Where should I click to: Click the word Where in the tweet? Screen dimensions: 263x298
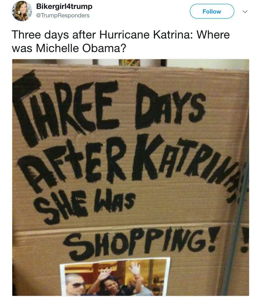pyautogui.click(x=213, y=35)
